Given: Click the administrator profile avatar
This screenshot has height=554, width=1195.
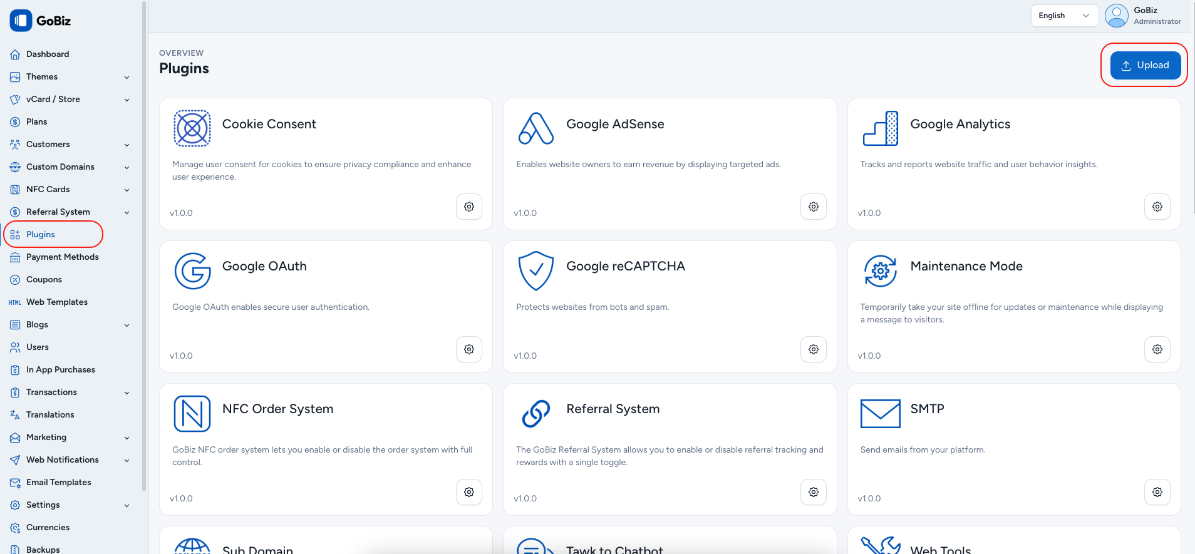Looking at the screenshot, I should pyautogui.click(x=1116, y=16).
